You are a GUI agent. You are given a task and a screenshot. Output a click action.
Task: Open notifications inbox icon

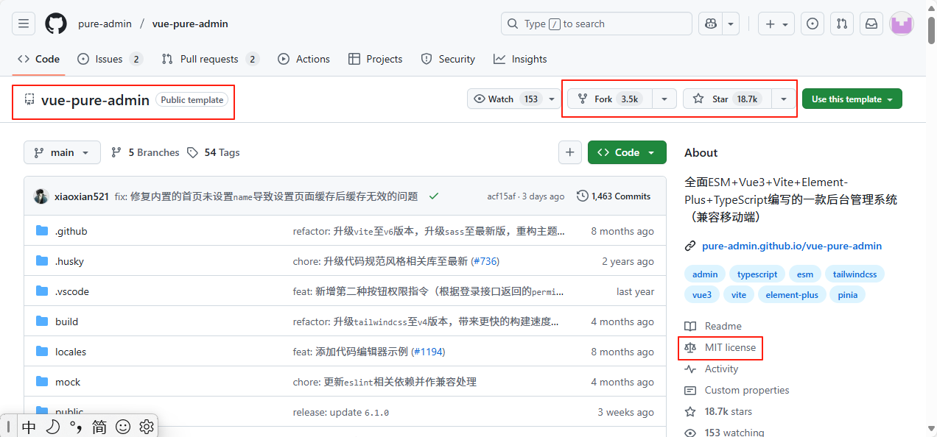(871, 24)
